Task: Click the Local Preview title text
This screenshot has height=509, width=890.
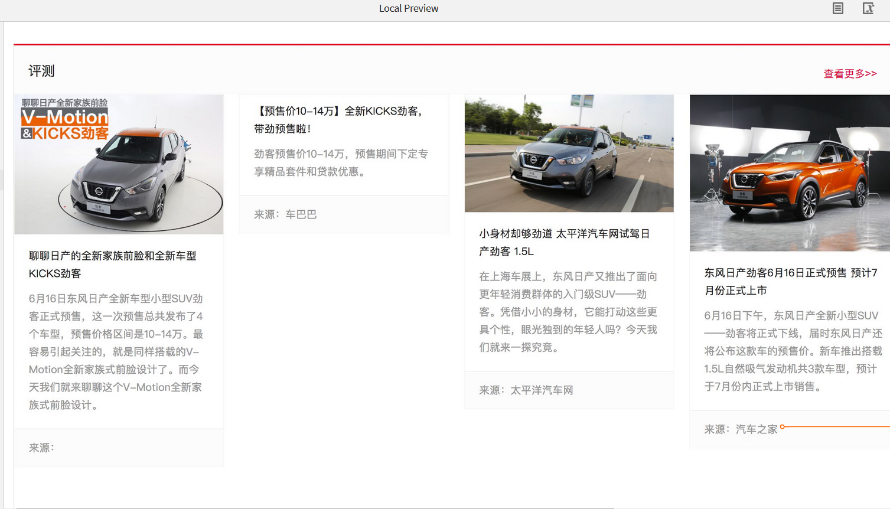Action: 409,8
